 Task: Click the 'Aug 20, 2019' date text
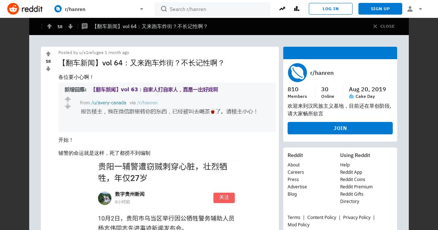(x=367, y=89)
